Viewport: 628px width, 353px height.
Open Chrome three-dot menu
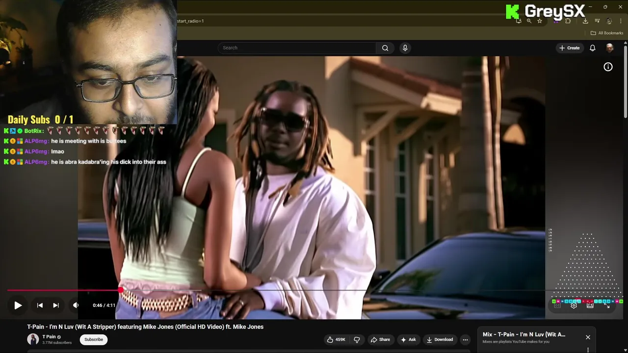click(x=621, y=21)
